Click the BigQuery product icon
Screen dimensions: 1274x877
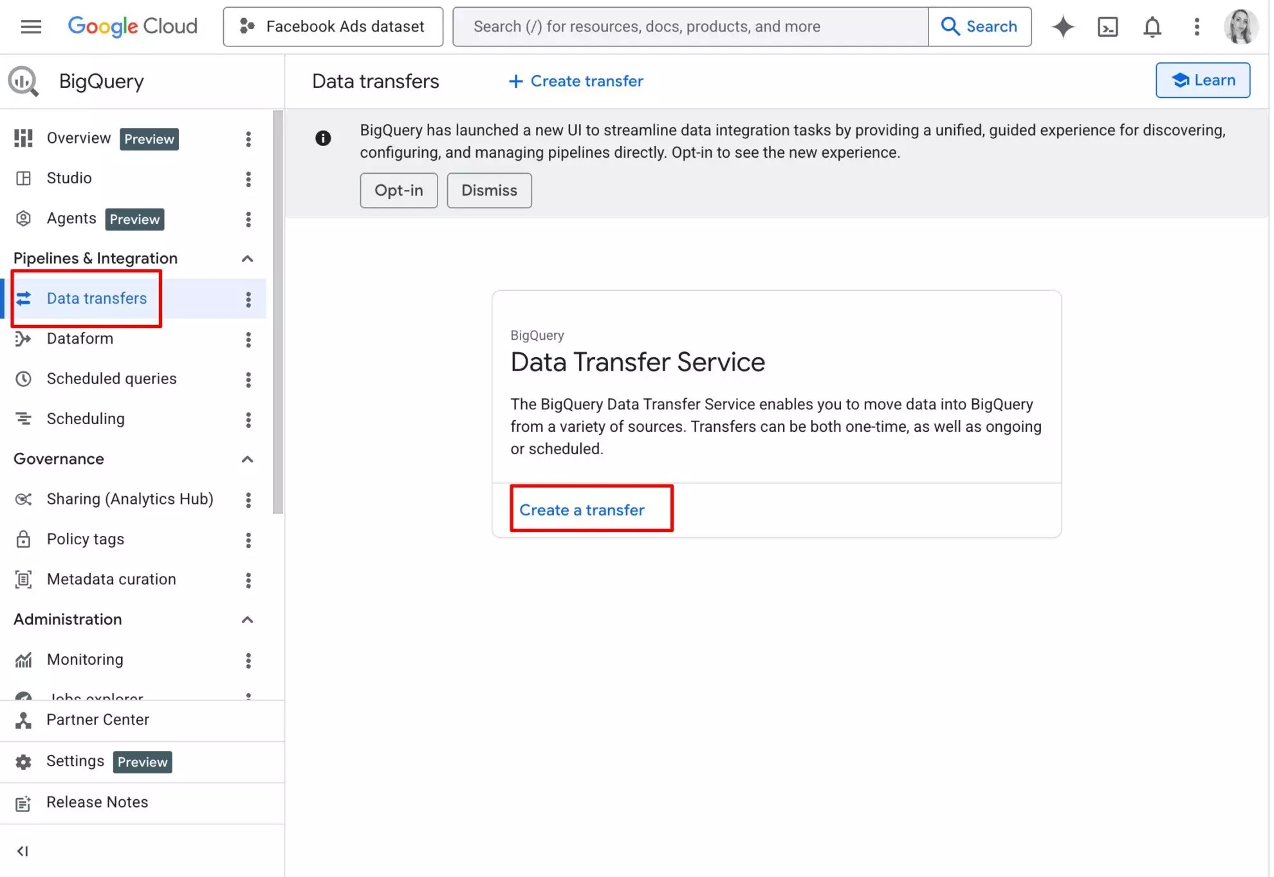coord(23,82)
